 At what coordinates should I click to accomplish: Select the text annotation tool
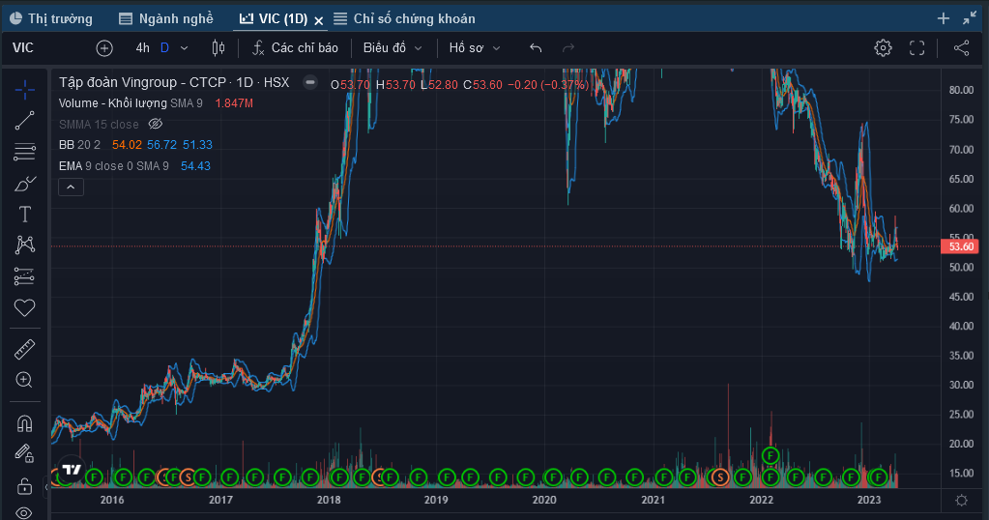[24, 215]
